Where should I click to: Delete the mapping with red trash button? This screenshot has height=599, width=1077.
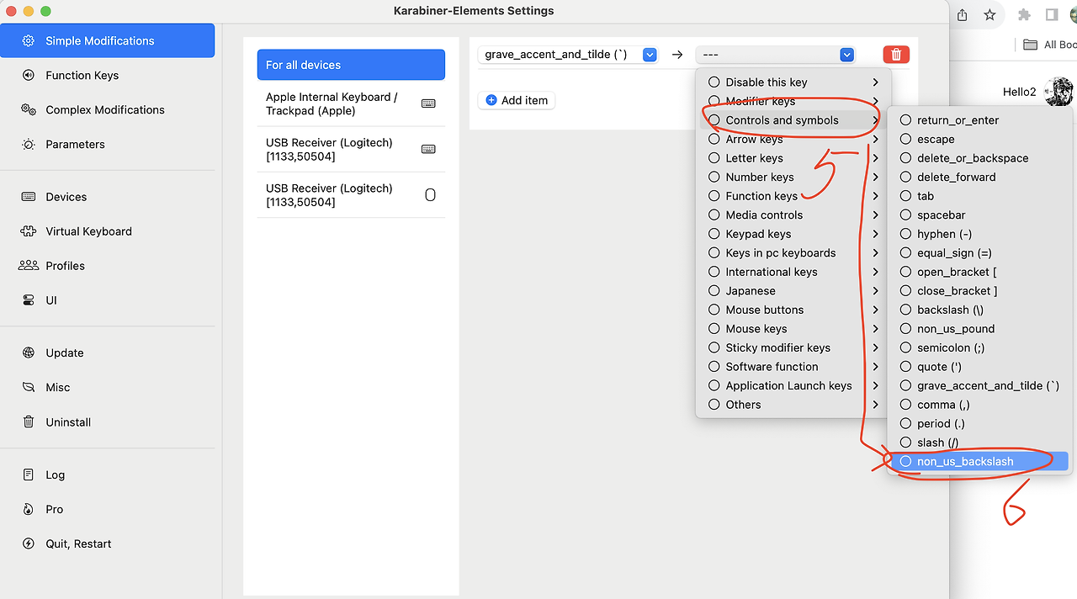[896, 54]
